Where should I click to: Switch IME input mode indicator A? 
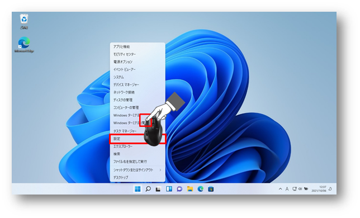coord(287,189)
